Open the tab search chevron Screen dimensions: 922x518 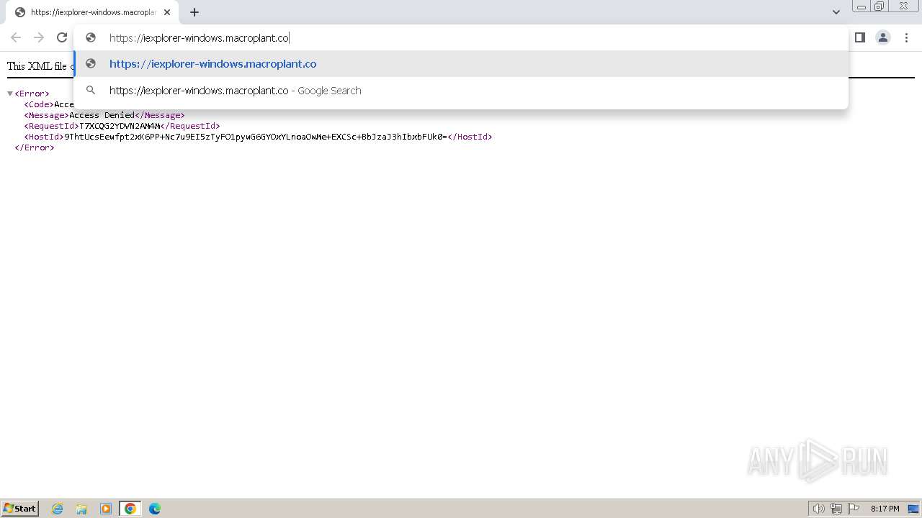coord(836,12)
